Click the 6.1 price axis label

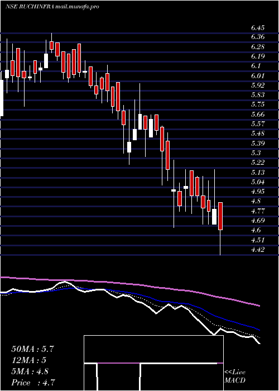[x=256, y=66]
